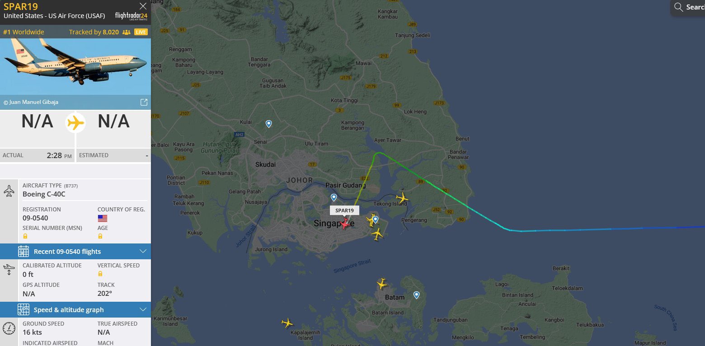Expand Recent 09-0540 flights section
The image size is (705, 346).
coord(75,252)
